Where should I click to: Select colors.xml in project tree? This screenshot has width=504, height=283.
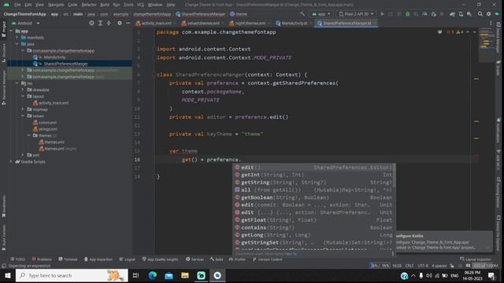(x=47, y=123)
